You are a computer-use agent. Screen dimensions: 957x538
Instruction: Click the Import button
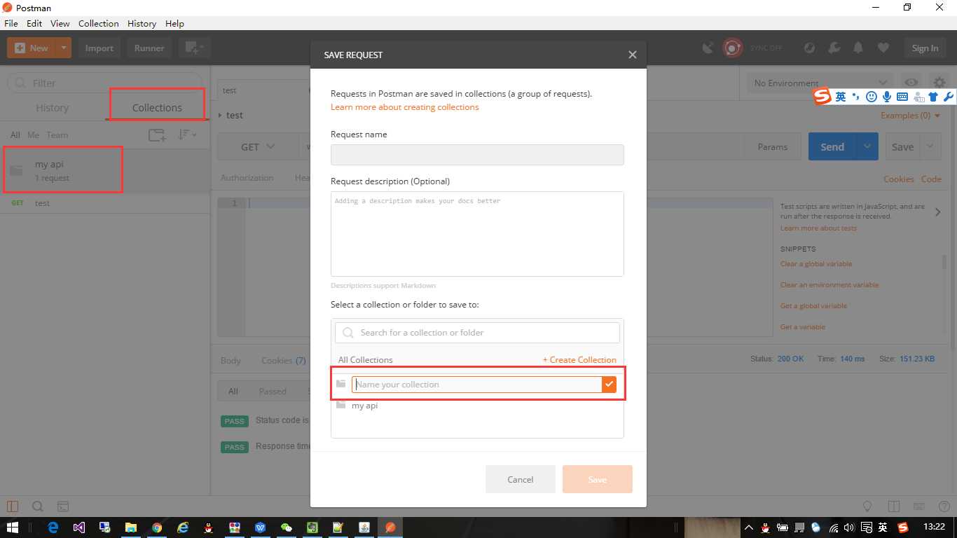(99, 48)
